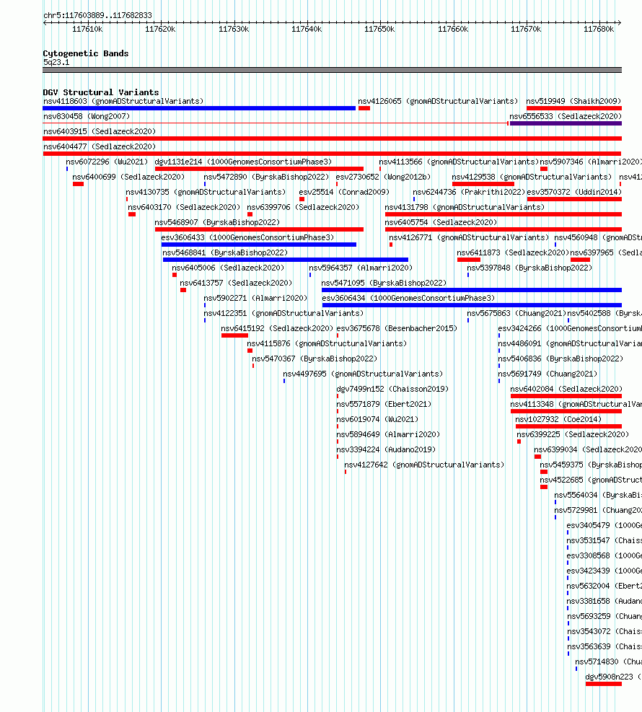This screenshot has height=712, width=642.
Task: Click nsv6019074 (Wu2021) label
Action: 377,419
